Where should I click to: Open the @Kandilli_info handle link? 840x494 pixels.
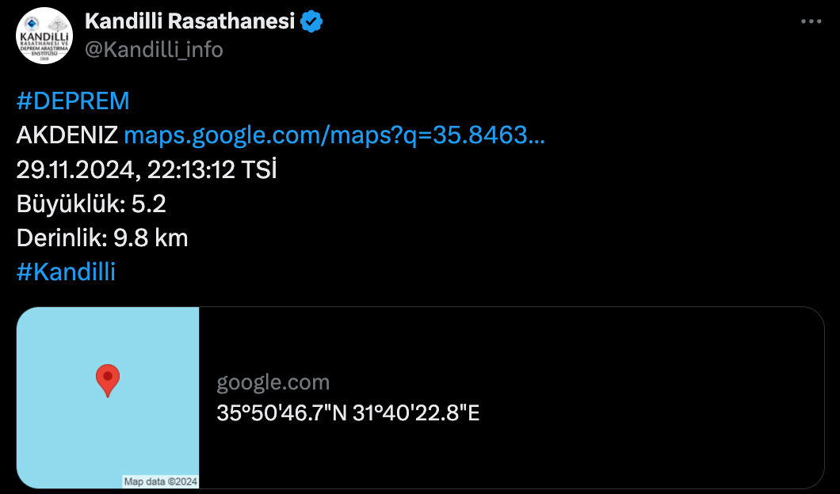154,49
